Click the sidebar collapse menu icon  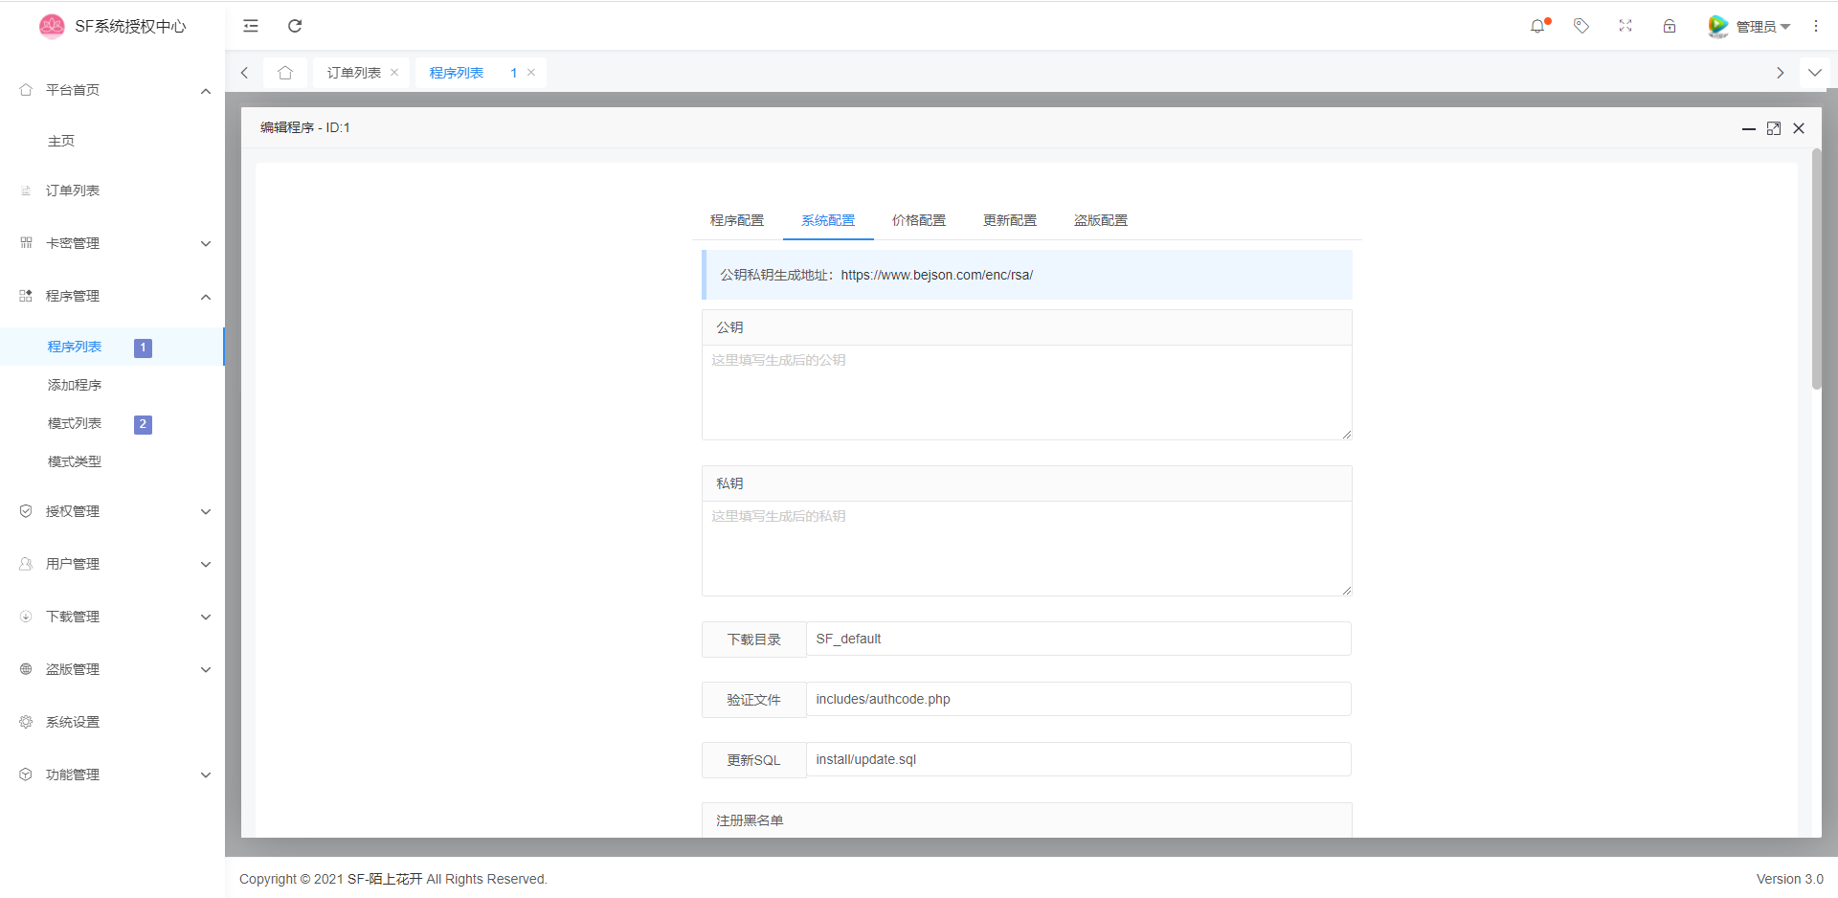[251, 26]
